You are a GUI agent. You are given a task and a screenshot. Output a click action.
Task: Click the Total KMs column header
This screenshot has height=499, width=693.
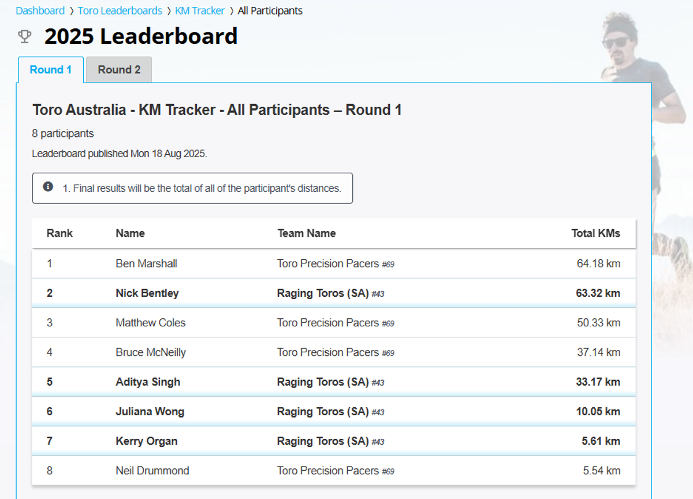596,233
